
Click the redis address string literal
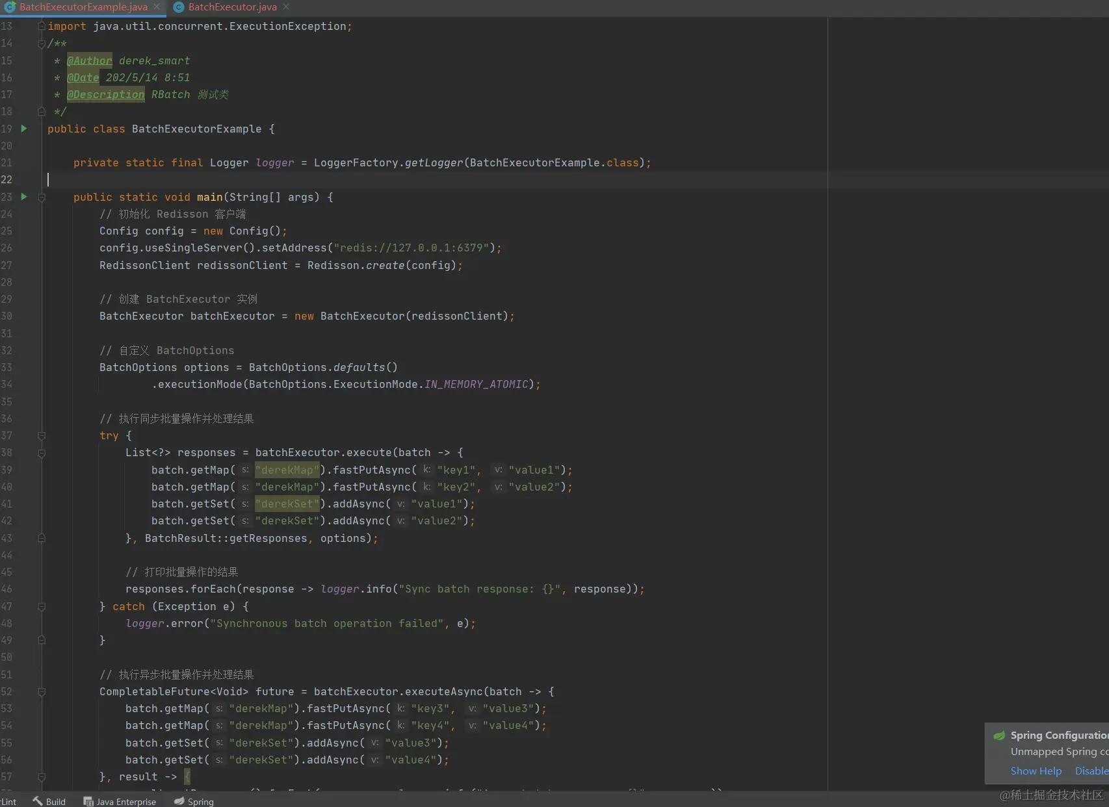click(x=411, y=248)
